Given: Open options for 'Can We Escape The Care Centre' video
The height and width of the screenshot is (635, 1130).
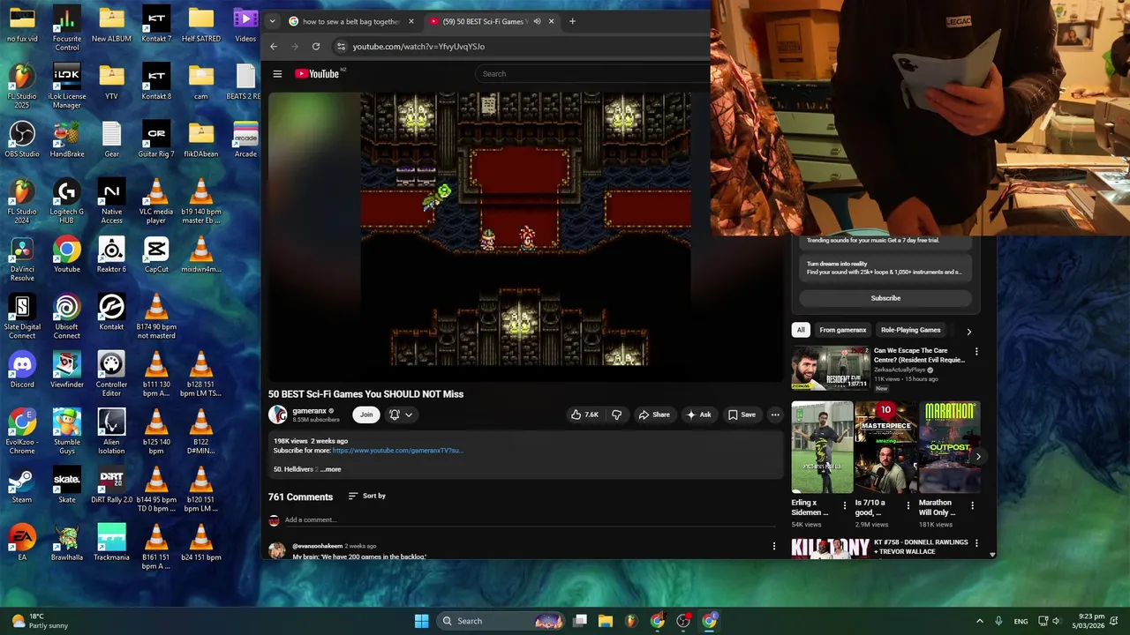Looking at the screenshot, I should pyautogui.click(x=976, y=352).
